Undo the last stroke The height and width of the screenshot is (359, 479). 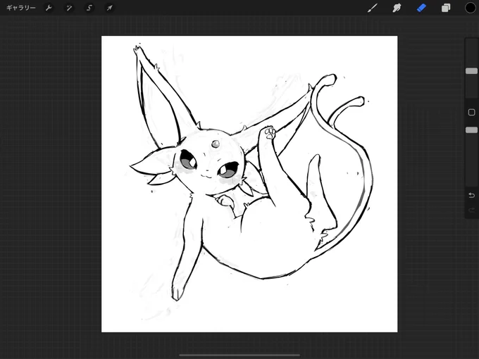pyautogui.click(x=471, y=196)
